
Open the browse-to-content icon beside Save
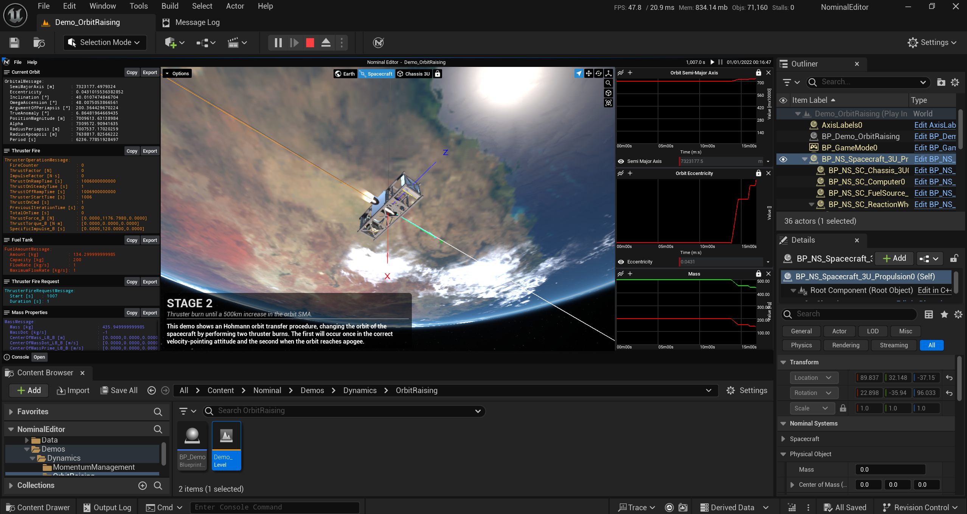pos(39,43)
